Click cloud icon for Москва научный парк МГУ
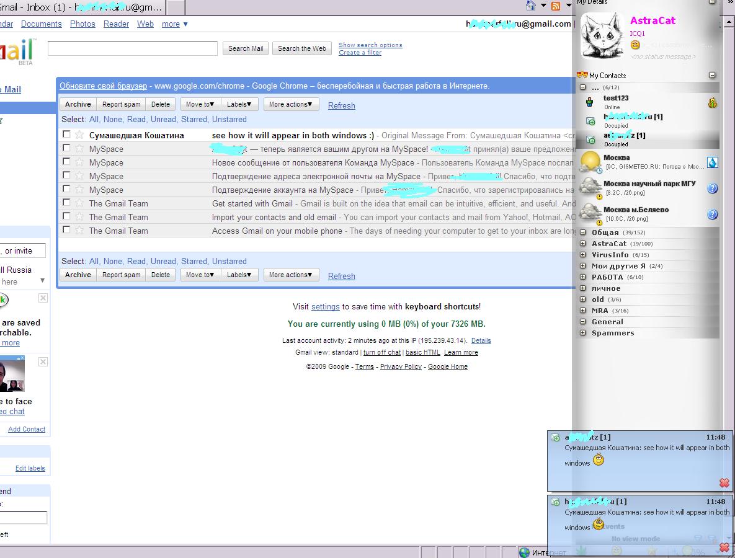The width and height of the screenshot is (735, 558). point(590,188)
